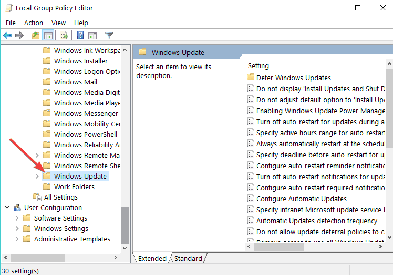Click the Automatic Updates detection frequency policy icon

251,221
